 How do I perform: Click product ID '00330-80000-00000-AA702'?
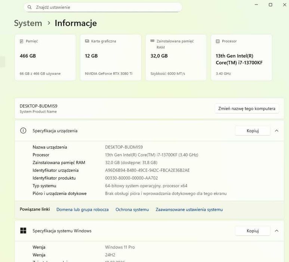click(x=131, y=178)
